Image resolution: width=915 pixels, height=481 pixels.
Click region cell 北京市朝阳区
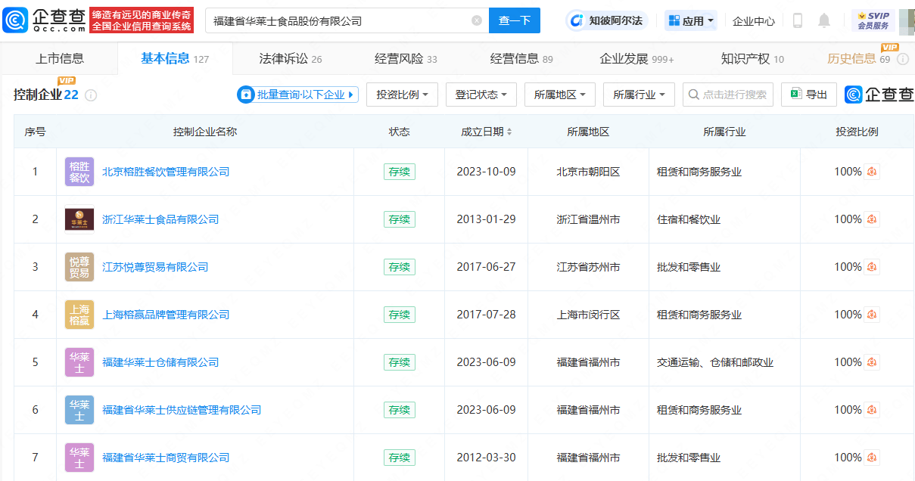[x=588, y=172]
